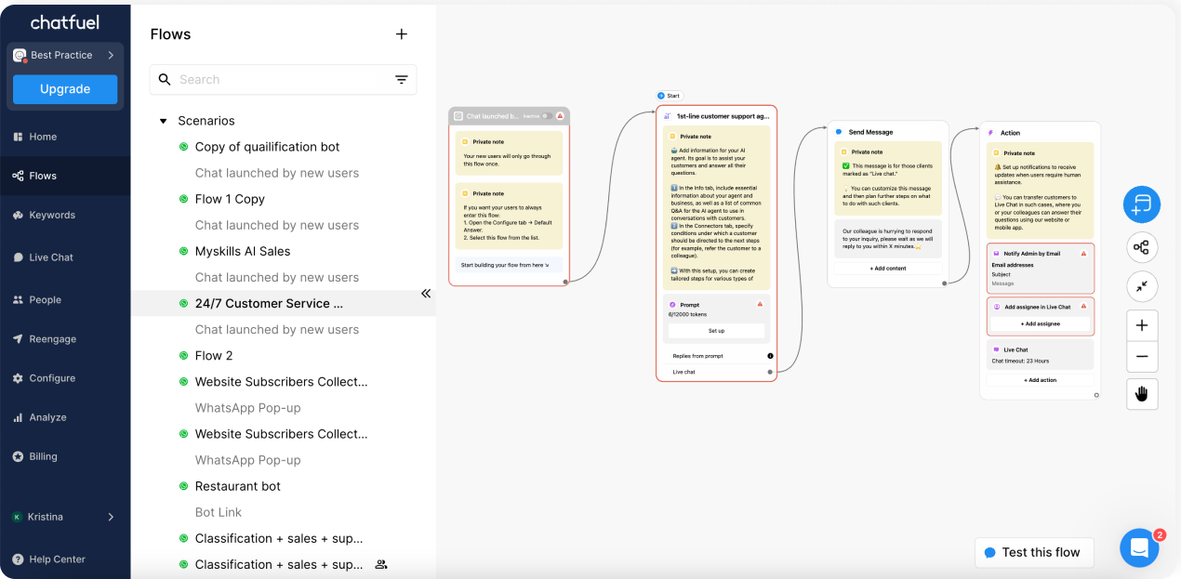Screen dimensions: 1181x579
Task: Open the chat support bubble
Action: click(1139, 548)
